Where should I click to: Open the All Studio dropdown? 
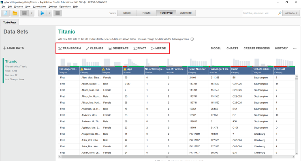pos(291,13)
